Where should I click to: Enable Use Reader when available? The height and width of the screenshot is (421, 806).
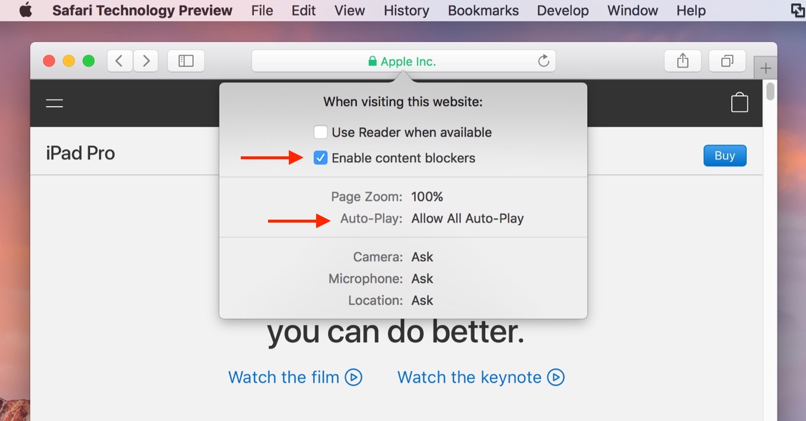tap(320, 132)
